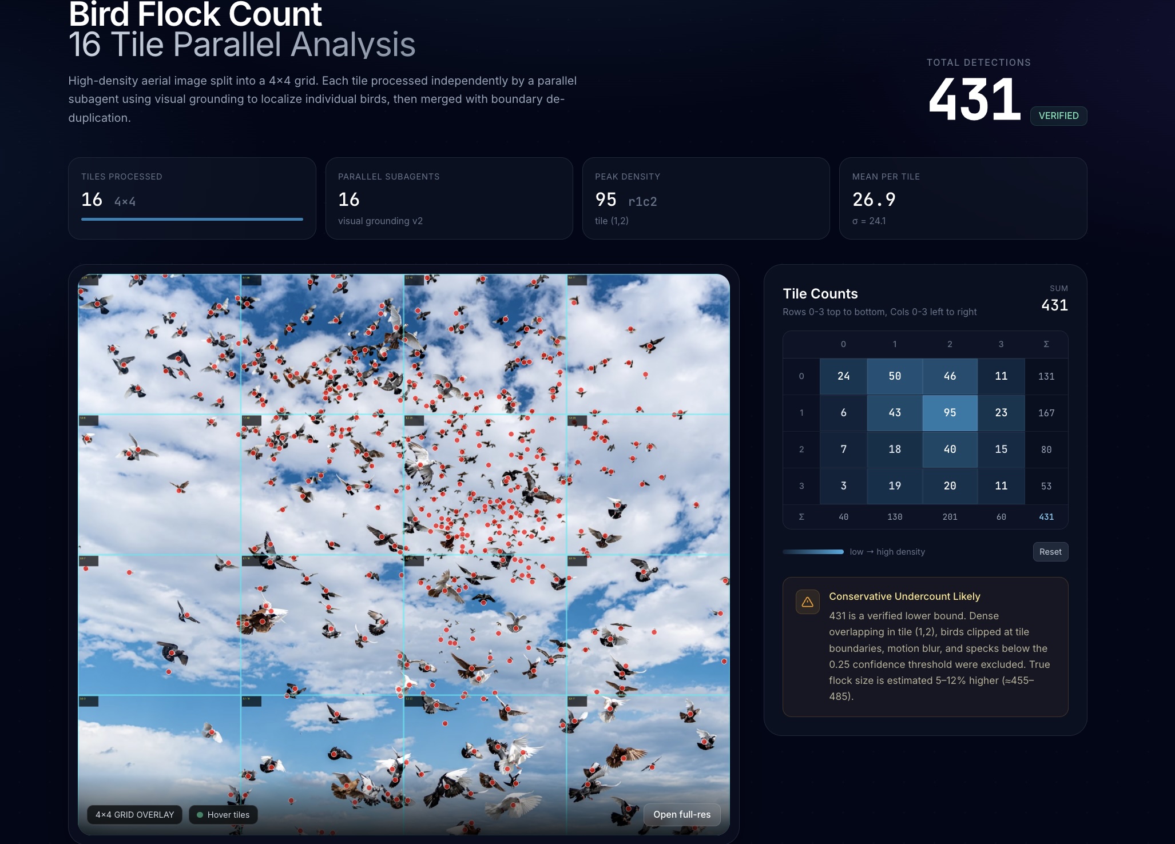The width and height of the screenshot is (1175, 844).
Task: Click the 4×4 GRID OVERLAY badge
Action: pos(134,814)
